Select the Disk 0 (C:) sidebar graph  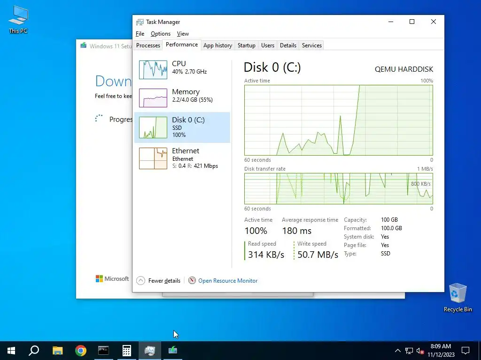pos(153,127)
